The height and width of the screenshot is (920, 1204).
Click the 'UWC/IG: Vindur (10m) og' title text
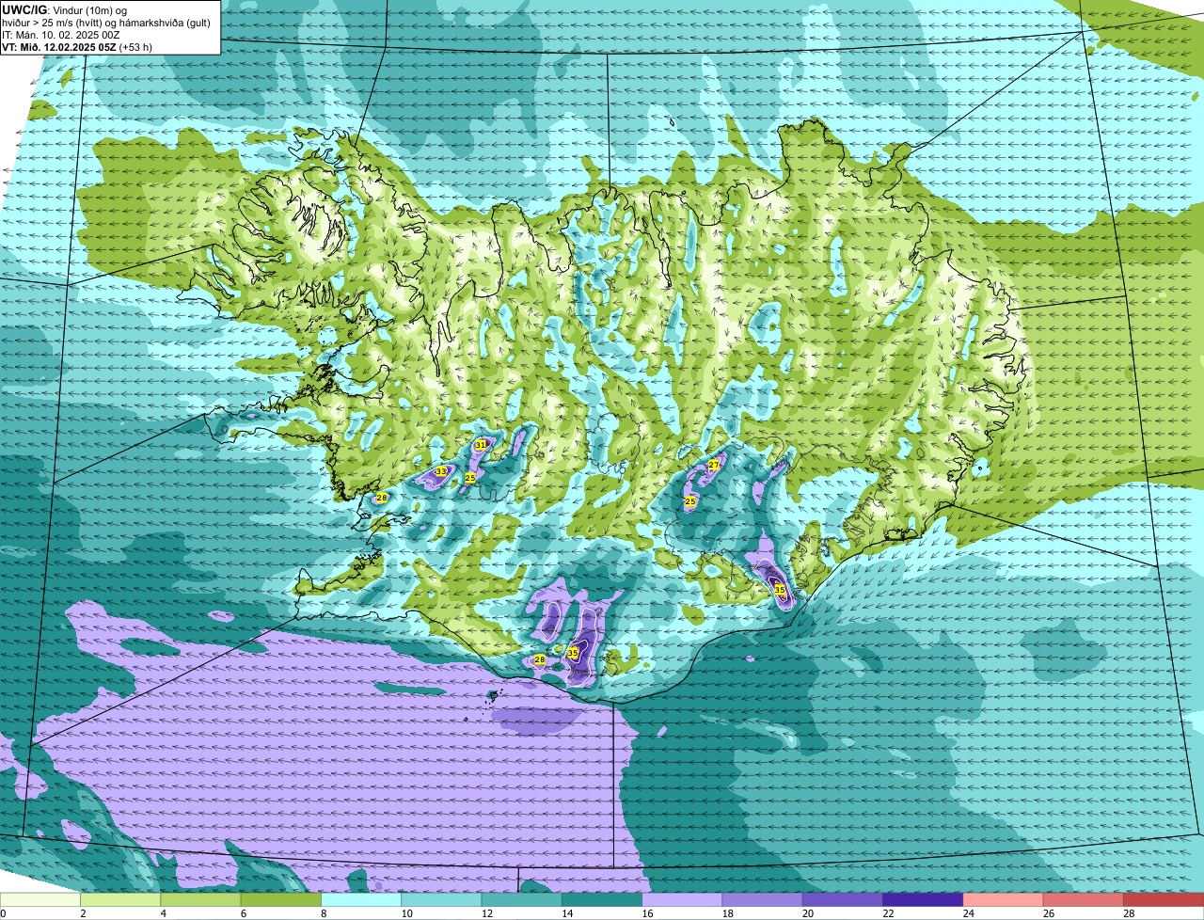65,9
